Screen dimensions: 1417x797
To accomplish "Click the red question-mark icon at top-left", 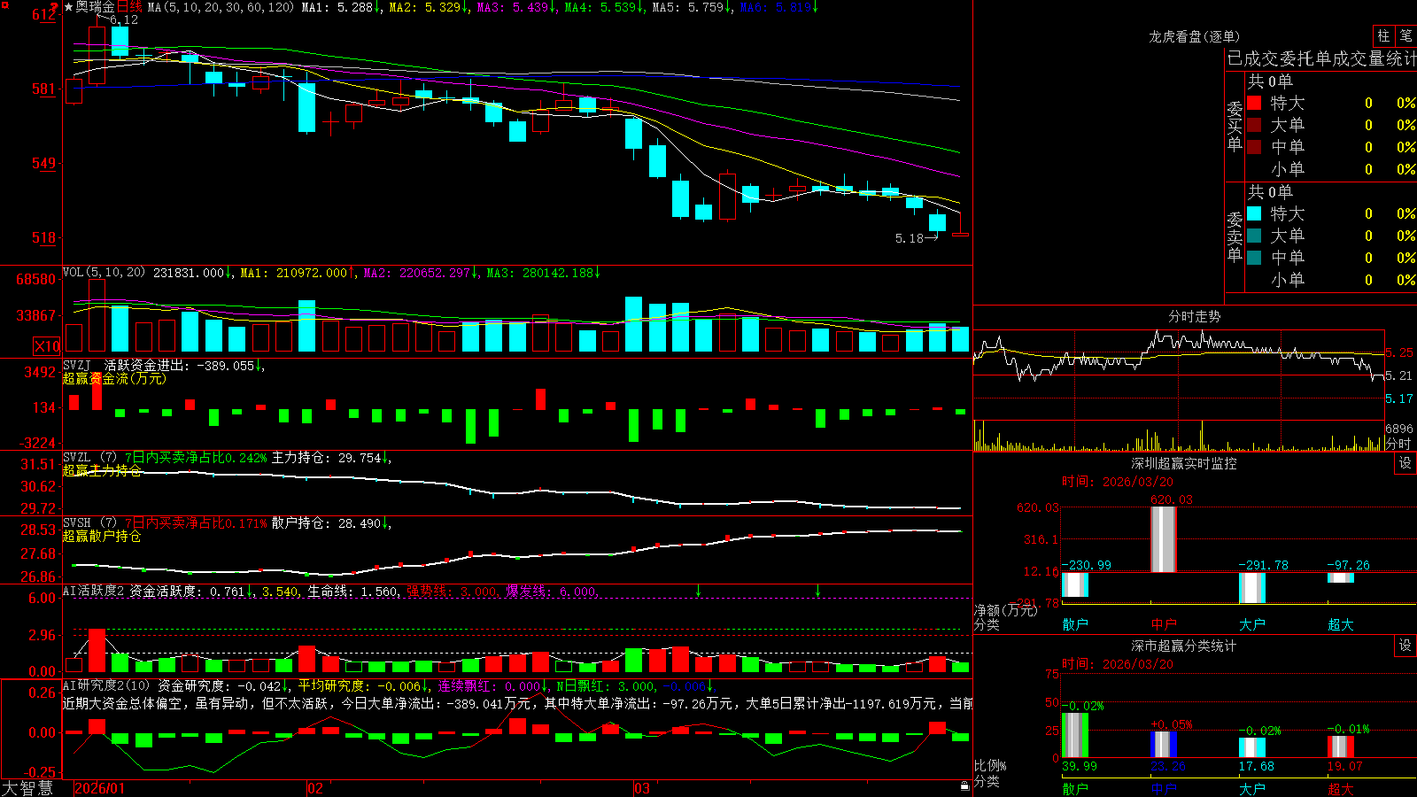I will tap(55, 7).
